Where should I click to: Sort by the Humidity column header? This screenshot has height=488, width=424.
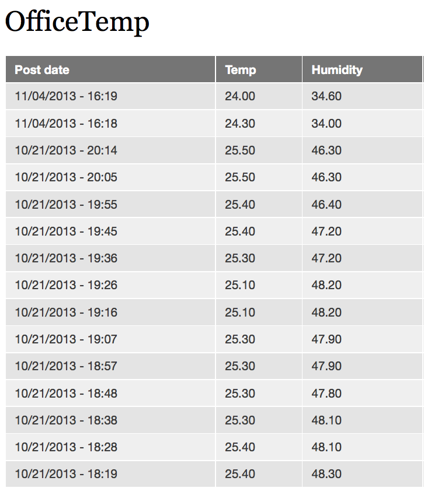(x=337, y=70)
